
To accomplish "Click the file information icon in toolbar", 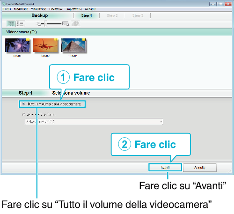I will coord(76,24).
